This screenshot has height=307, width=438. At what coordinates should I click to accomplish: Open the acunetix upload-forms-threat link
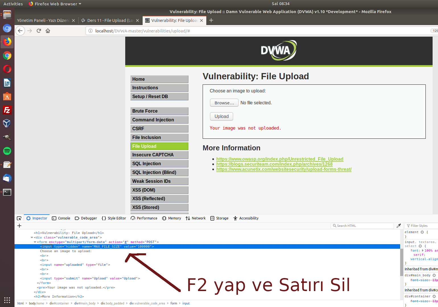pos(284,169)
